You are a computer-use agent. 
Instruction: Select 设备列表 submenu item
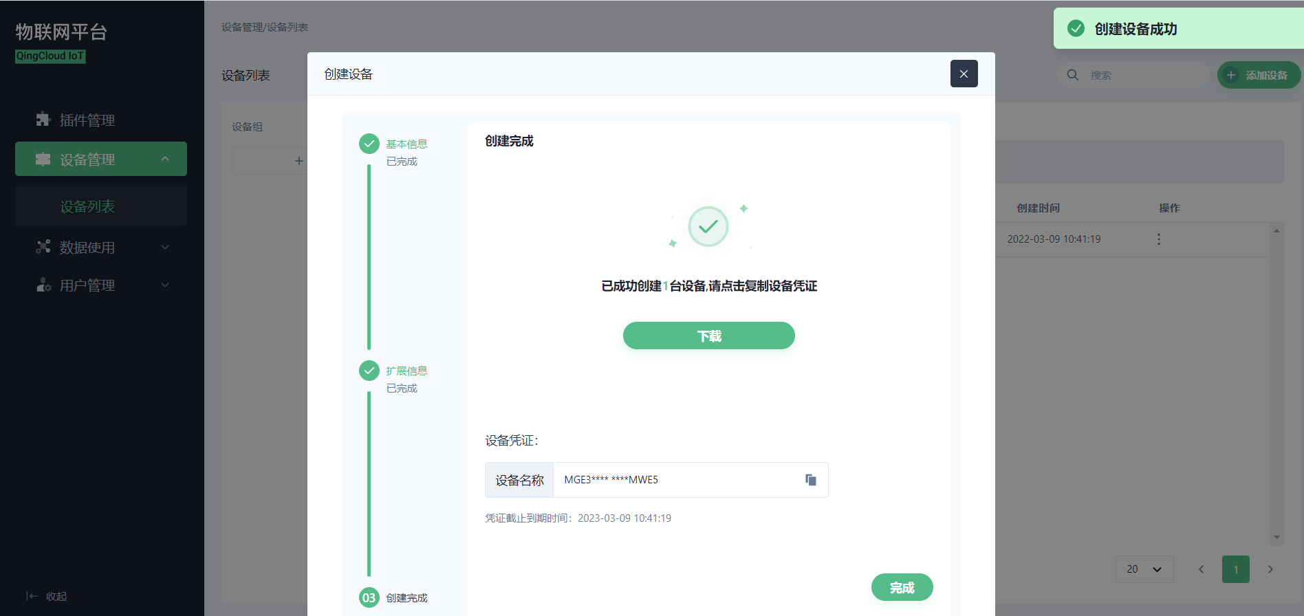87,206
